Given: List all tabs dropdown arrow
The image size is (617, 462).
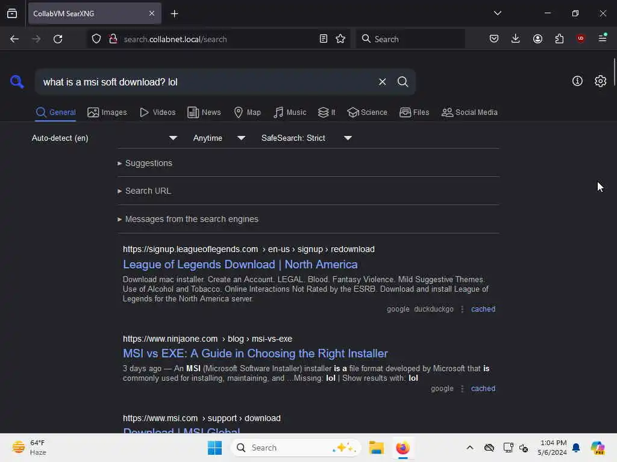Looking at the screenshot, I should [497, 13].
